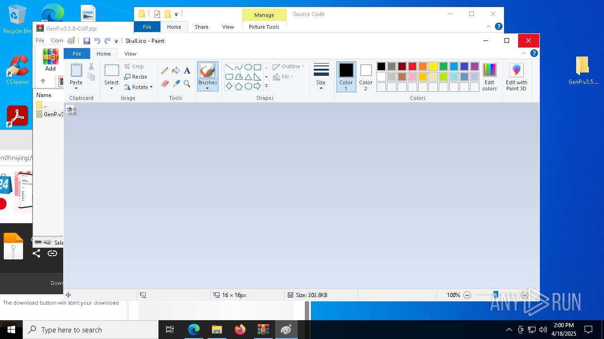Switch to the Paint Home tab
Screen dimensions: 604x339
(104, 54)
